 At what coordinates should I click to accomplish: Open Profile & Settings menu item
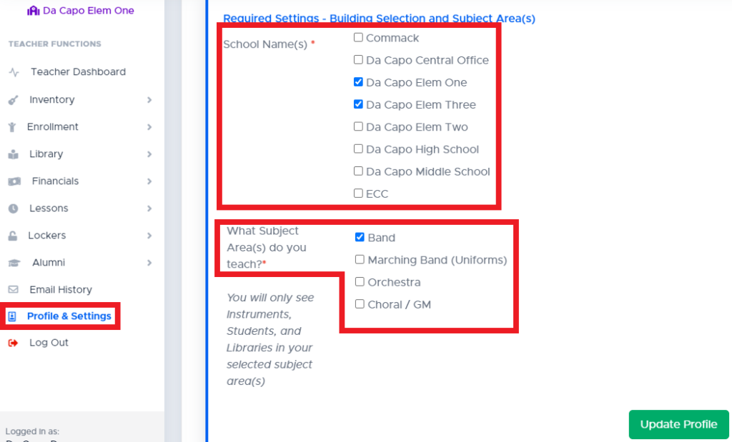(x=69, y=316)
